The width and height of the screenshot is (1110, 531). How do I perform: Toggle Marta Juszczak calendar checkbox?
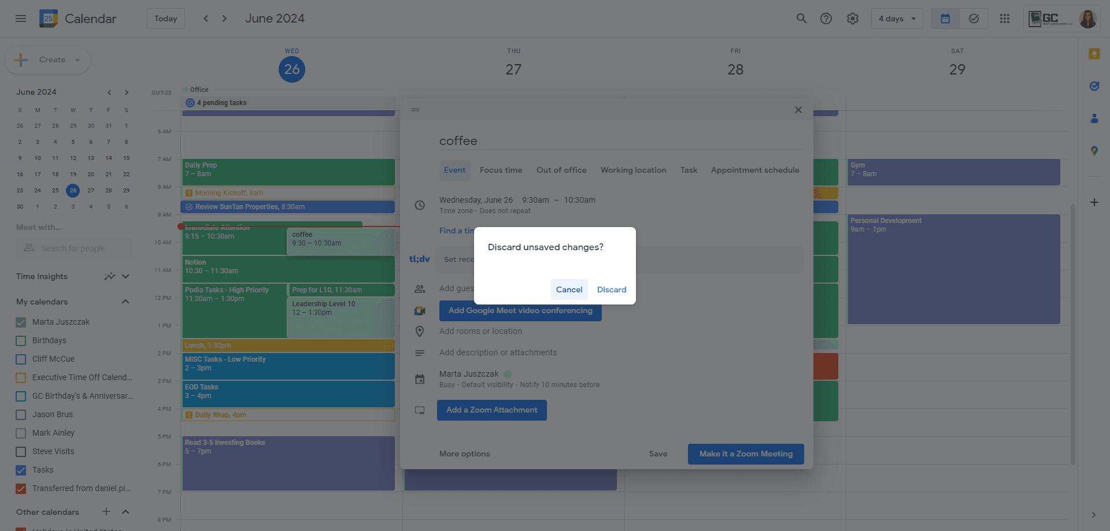coord(21,322)
